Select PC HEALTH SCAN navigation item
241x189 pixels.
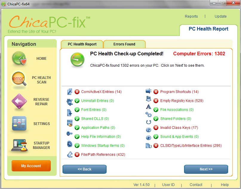pos(41,80)
